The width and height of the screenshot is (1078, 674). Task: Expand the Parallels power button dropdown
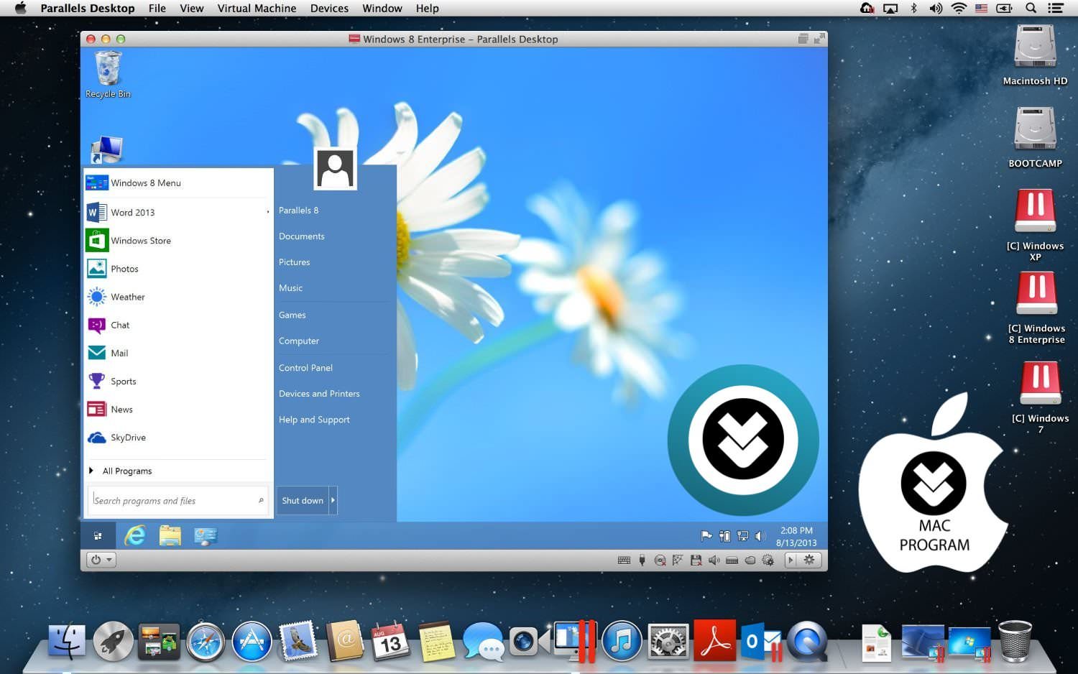coord(101,560)
